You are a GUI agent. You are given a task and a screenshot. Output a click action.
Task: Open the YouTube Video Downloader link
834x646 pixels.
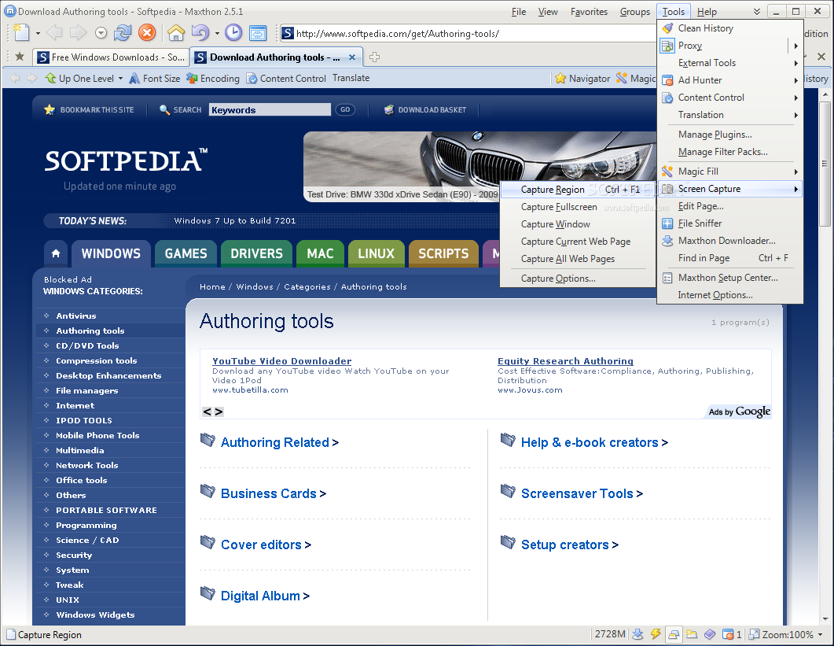[282, 361]
